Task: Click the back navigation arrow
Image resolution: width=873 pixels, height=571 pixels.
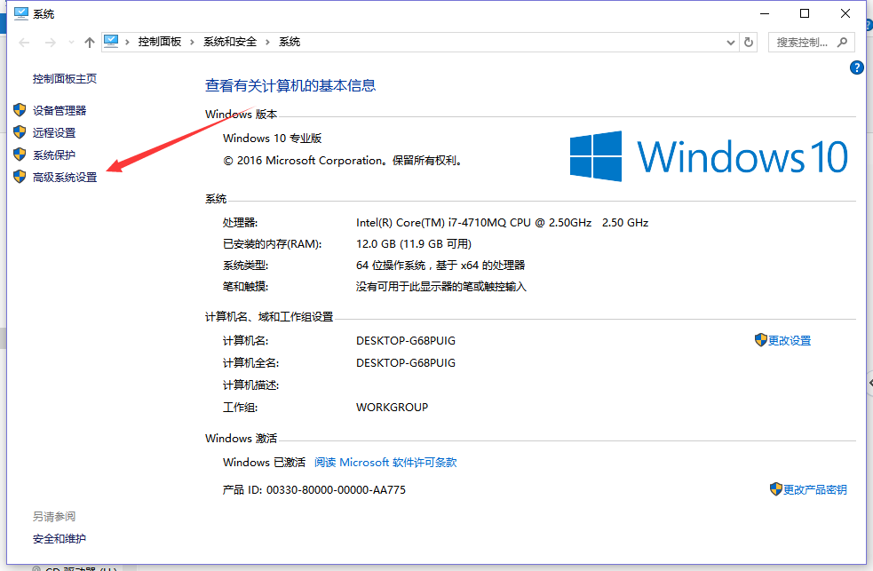Action: [x=24, y=43]
